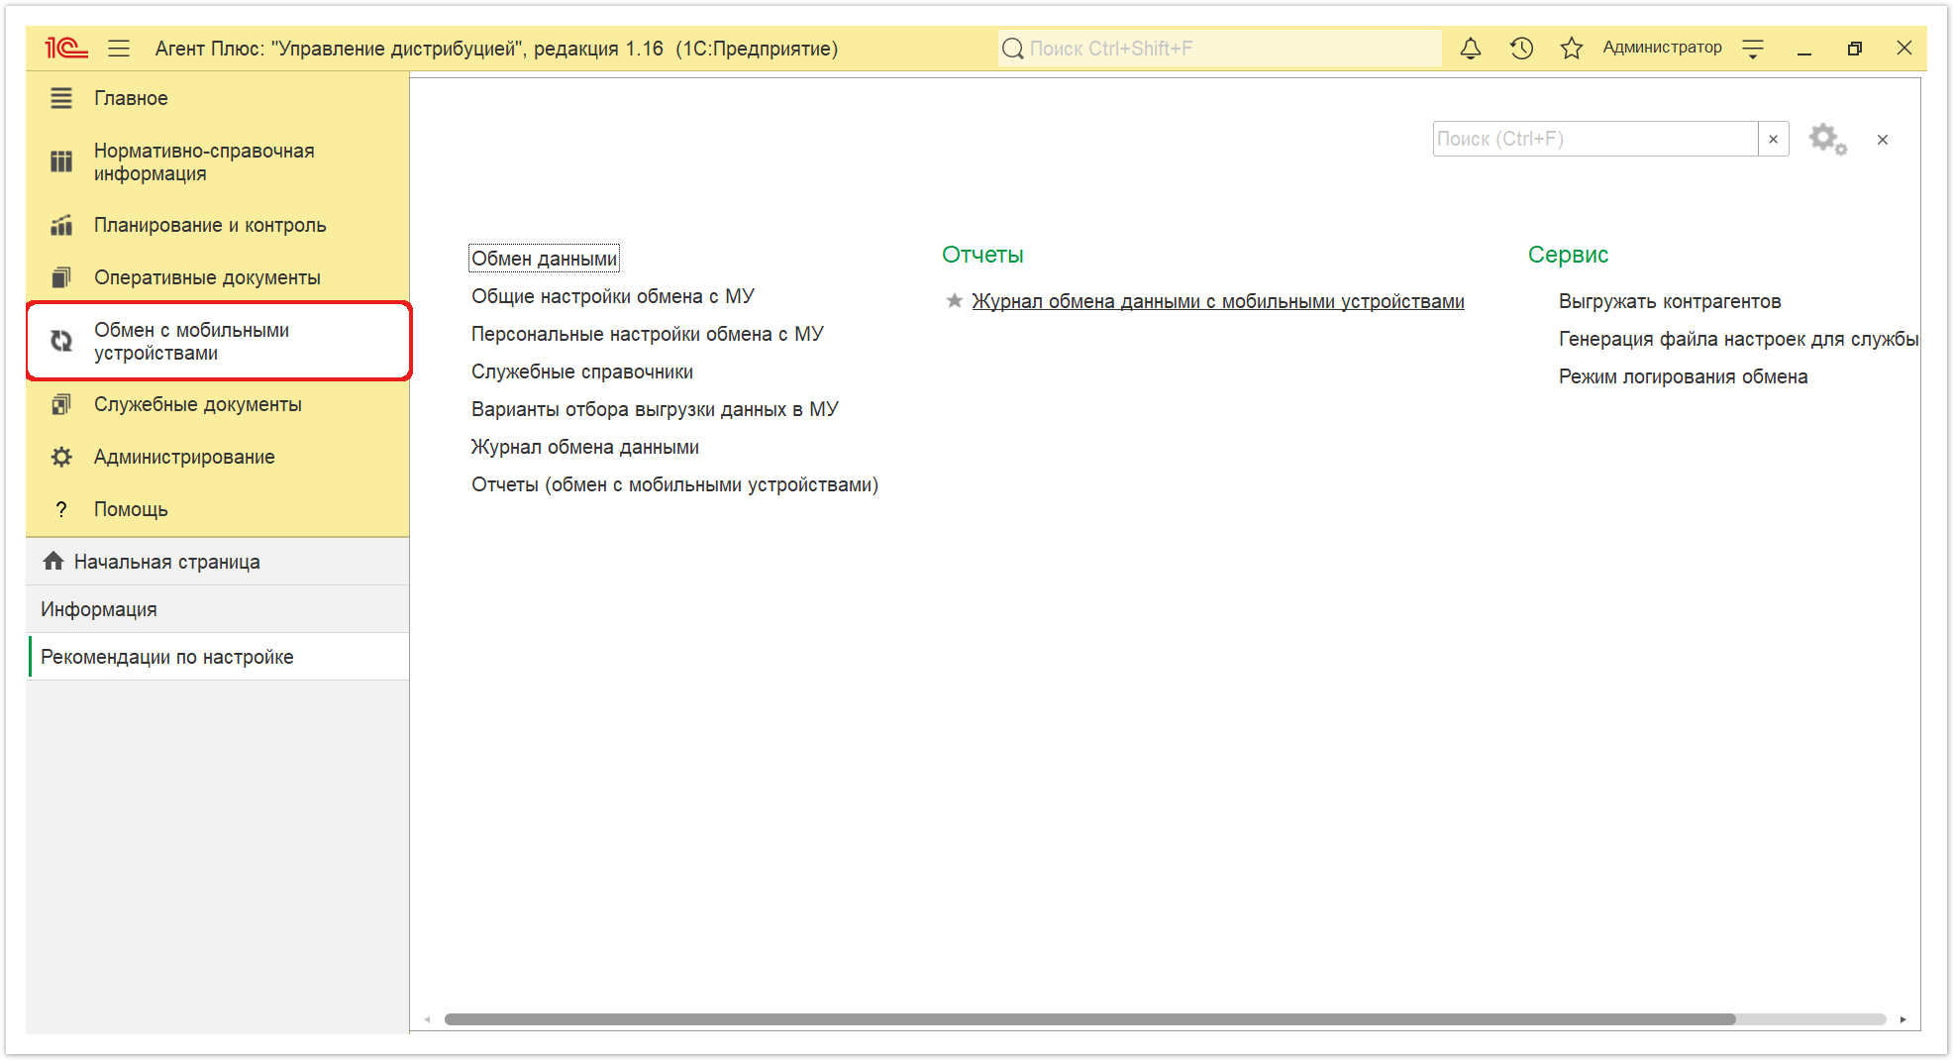The image size is (1953, 1060).
Task: Click the Оперативные документы icon
Action: (x=61, y=277)
